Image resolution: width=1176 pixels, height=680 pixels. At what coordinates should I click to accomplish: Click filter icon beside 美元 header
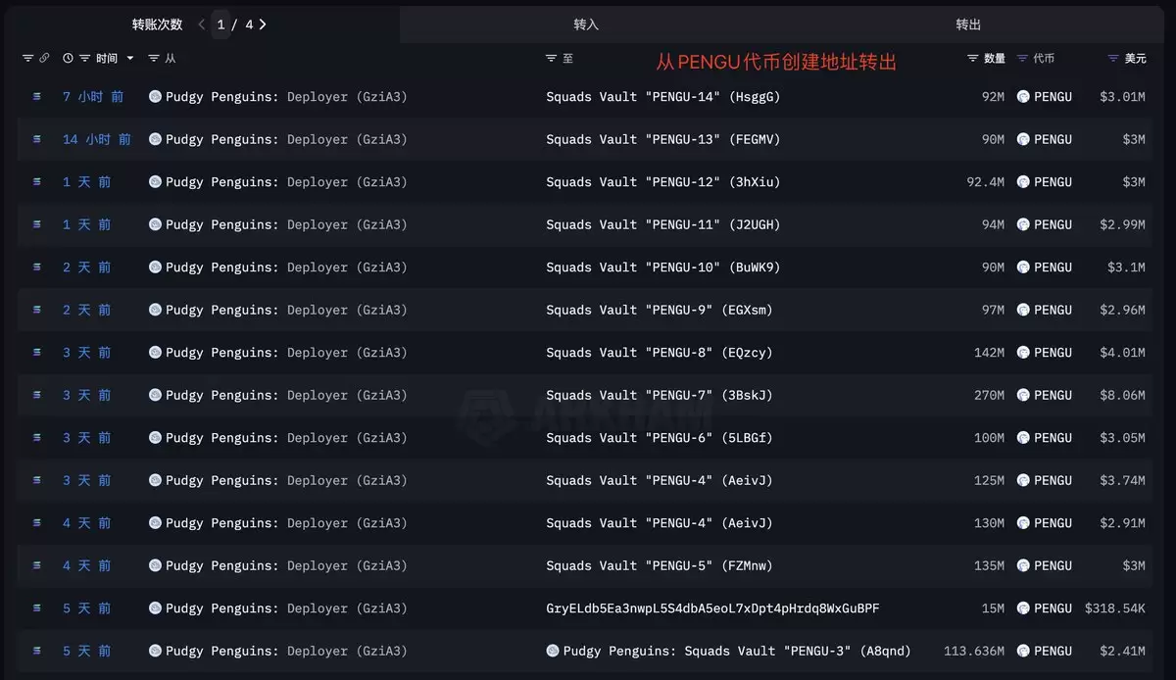pos(1113,59)
